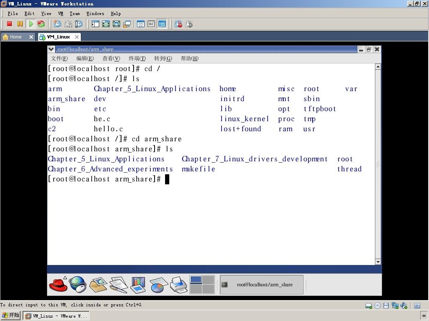
Task: Select VM_Linux - VMware taskbar button
Action: [56, 316]
